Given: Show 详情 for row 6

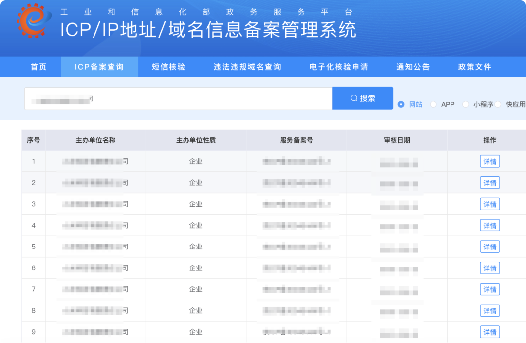Looking at the screenshot, I should click(490, 268).
